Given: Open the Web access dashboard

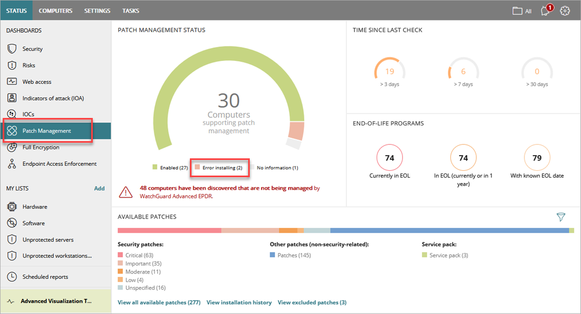Looking at the screenshot, I should (11, 81).
